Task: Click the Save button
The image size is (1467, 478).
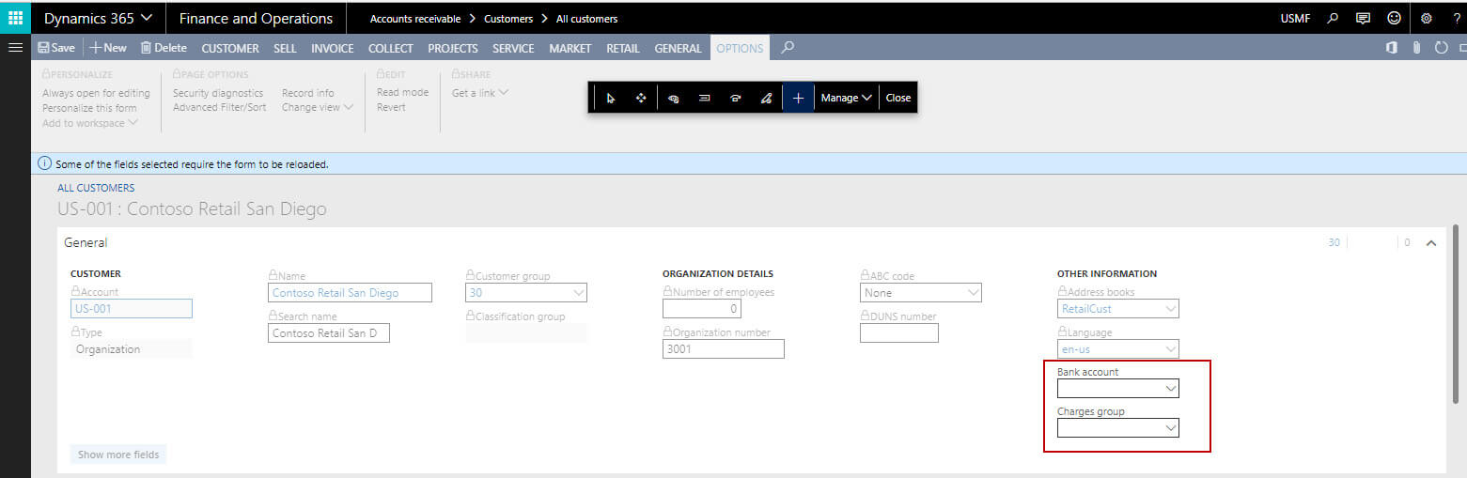Action: pos(56,48)
